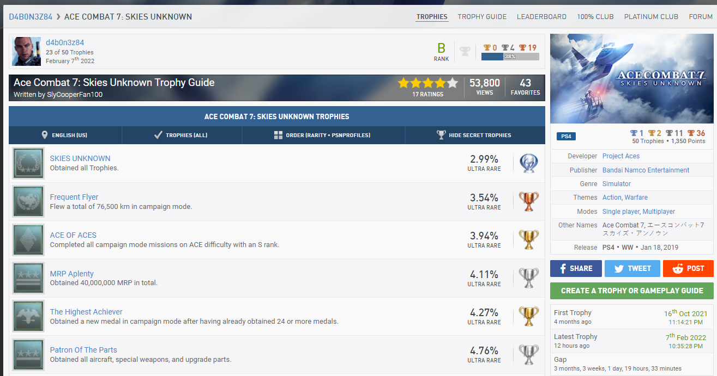Viewport: 717px width, 376px height.
Task: Click the ACE OF ACES trophy tile icon
Action: (x=28, y=240)
